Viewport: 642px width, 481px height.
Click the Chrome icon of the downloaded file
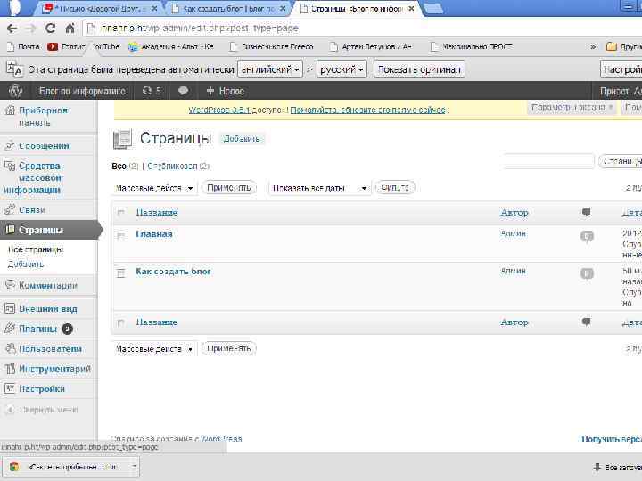click(14, 467)
